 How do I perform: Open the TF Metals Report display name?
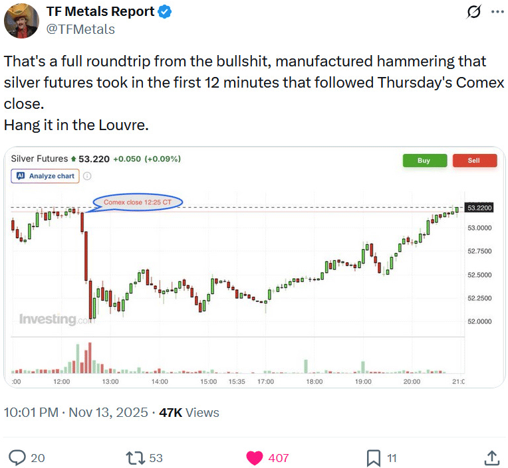[x=100, y=12]
